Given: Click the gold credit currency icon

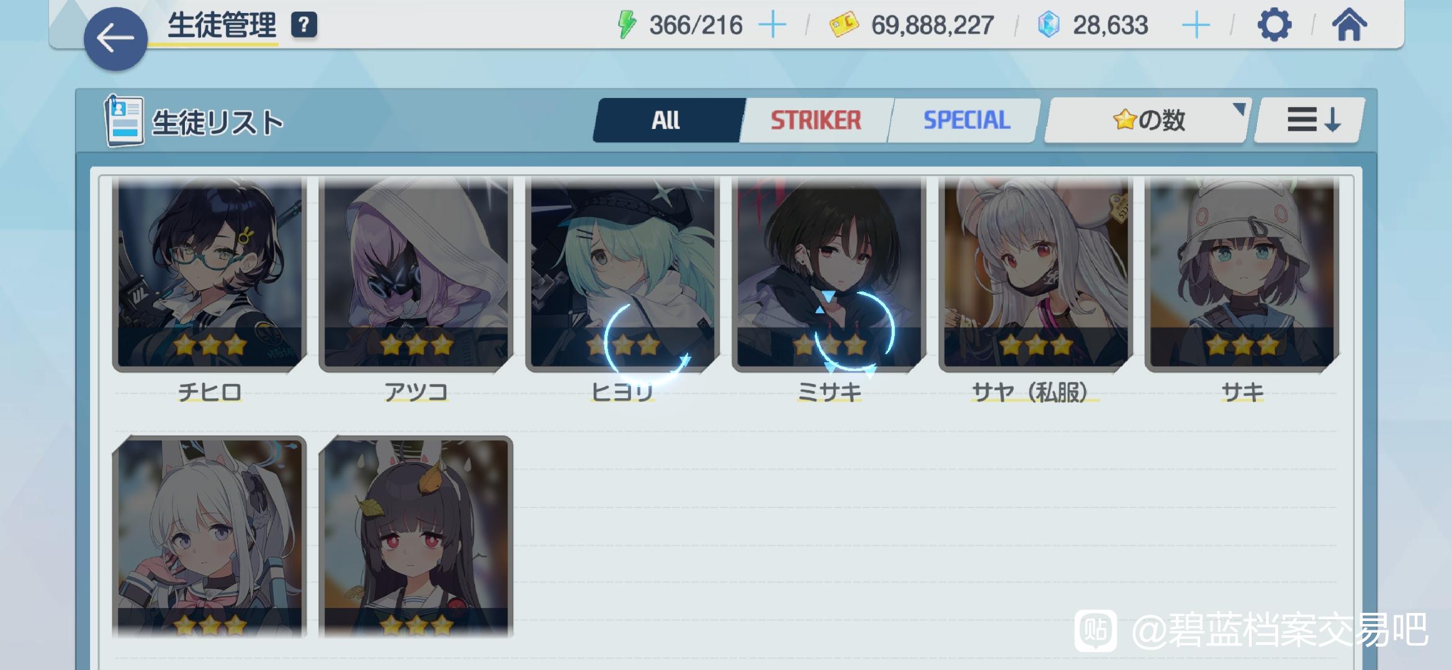Looking at the screenshot, I should pos(844,25).
